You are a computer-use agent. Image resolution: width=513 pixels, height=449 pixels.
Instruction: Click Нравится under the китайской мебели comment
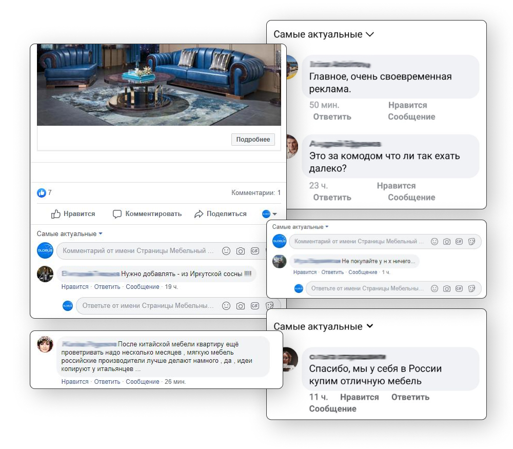coord(75,382)
